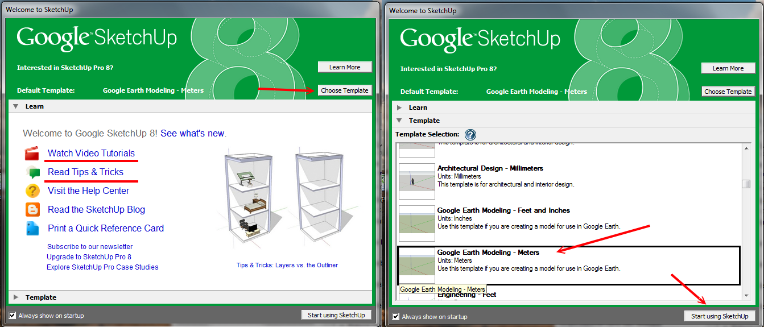The width and height of the screenshot is (764, 327).
Task: Click Google Earth Modeling - Meters template thumbnail
Action: [417, 265]
